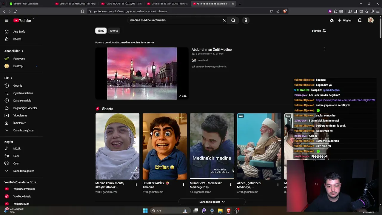Open Videolarınız in the sidebar
382x215 pixels.
click(20, 116)
